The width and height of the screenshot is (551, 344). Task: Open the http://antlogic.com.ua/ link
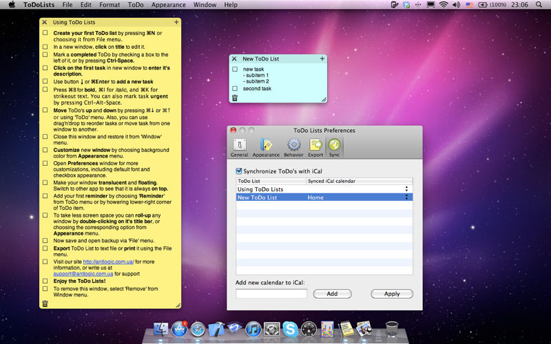109,261
